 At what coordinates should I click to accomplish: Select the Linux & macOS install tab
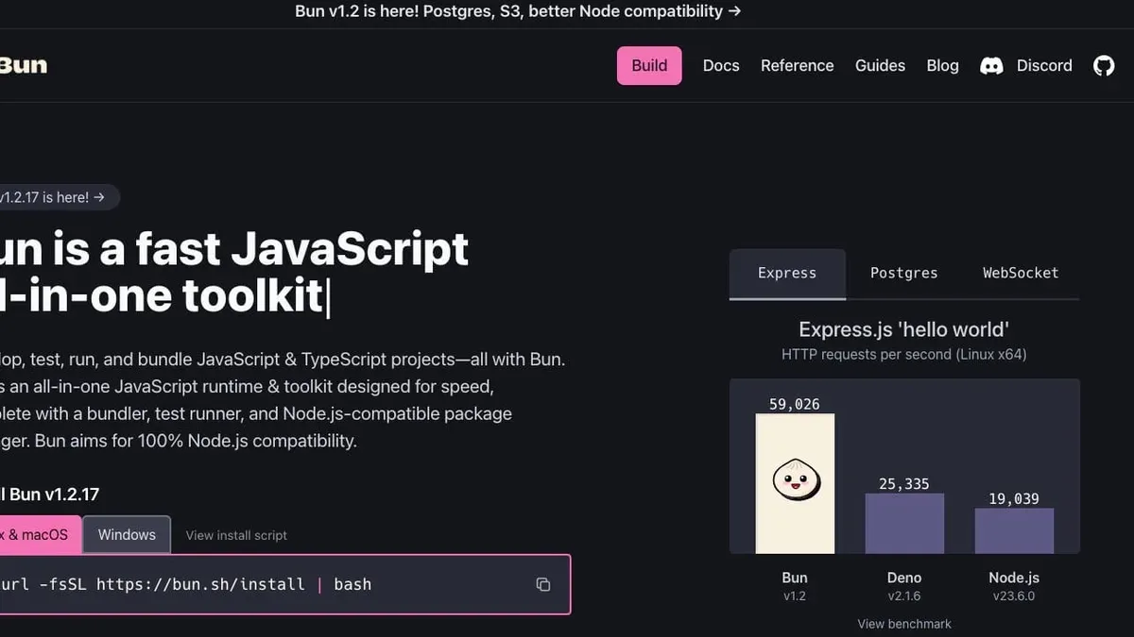[x=40, y=534]
